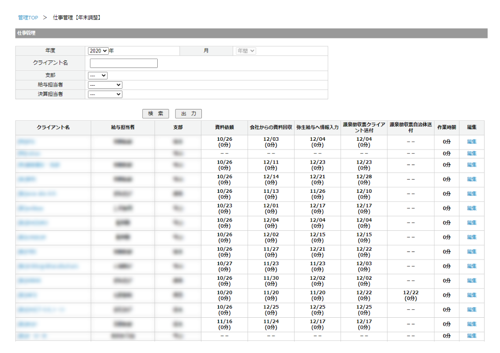Click 編集 for row with 10/27 資料依頼
Screen dimensions: 500x353
[472, 266]
